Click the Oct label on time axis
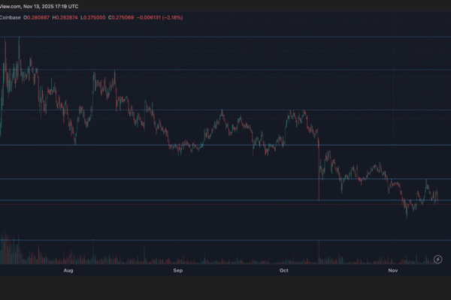The width and height of the screenshot is (451, 300). 284,269
